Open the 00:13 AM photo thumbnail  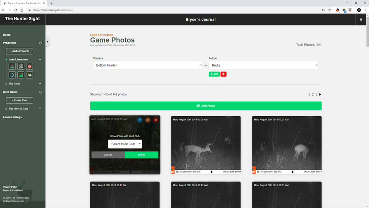287,195
